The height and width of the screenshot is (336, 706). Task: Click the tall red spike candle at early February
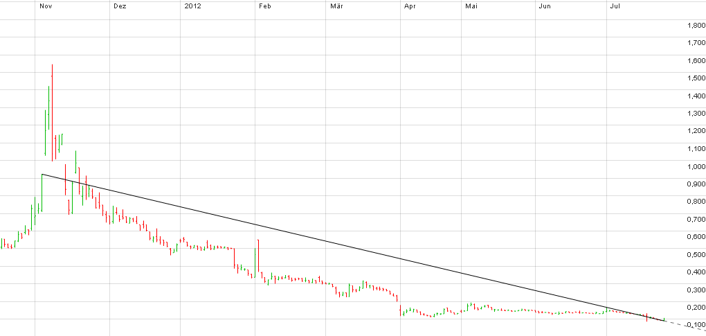click(x=259, y=256)
